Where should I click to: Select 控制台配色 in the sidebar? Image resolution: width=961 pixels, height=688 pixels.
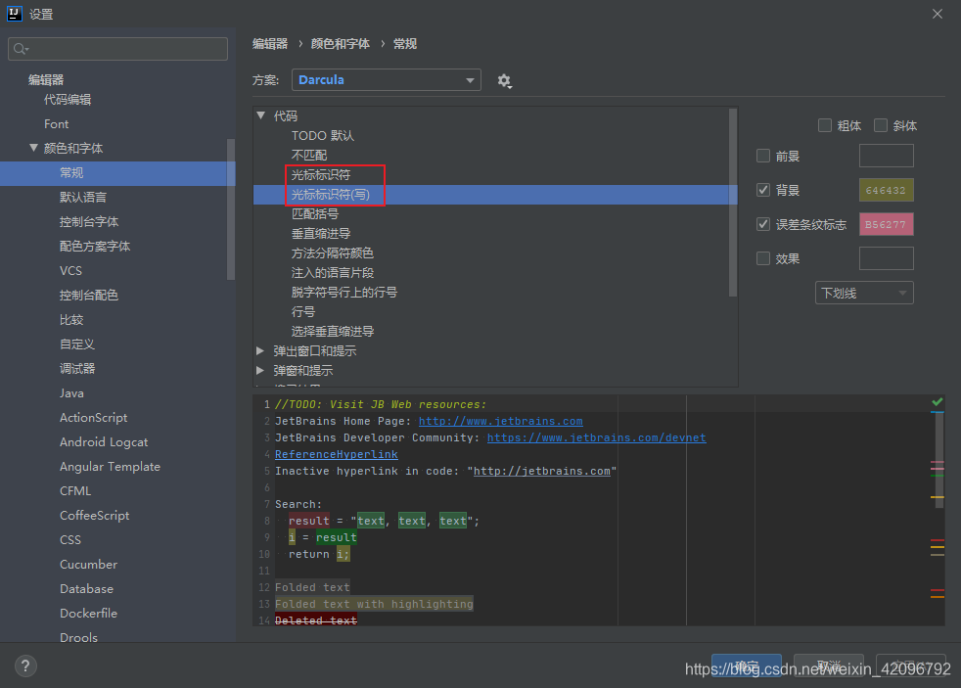89,296
